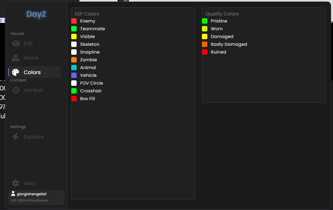Select the orange Zombie color swatch
Screen dimensions: 333x210
coord(74,60)
